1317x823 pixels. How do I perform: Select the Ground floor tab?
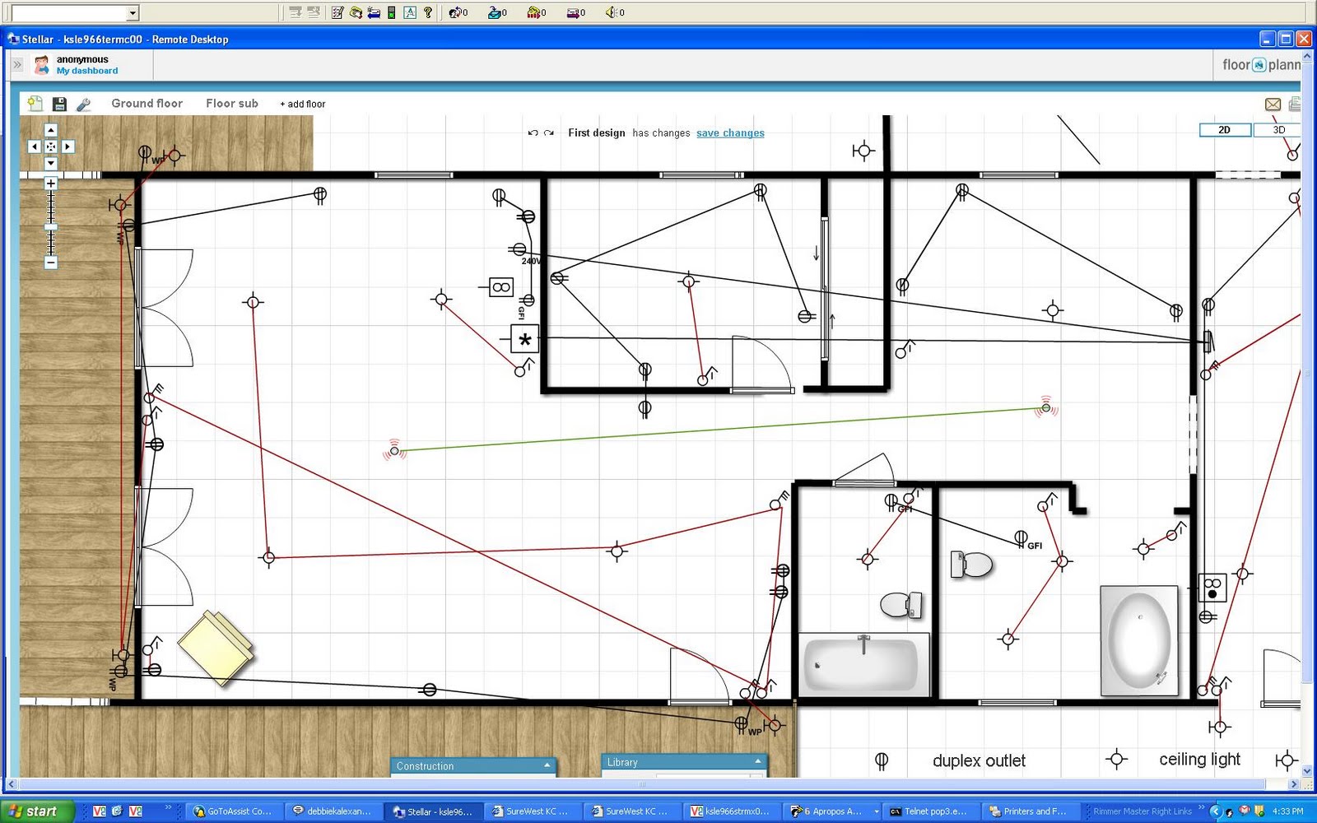coord(147,103)
